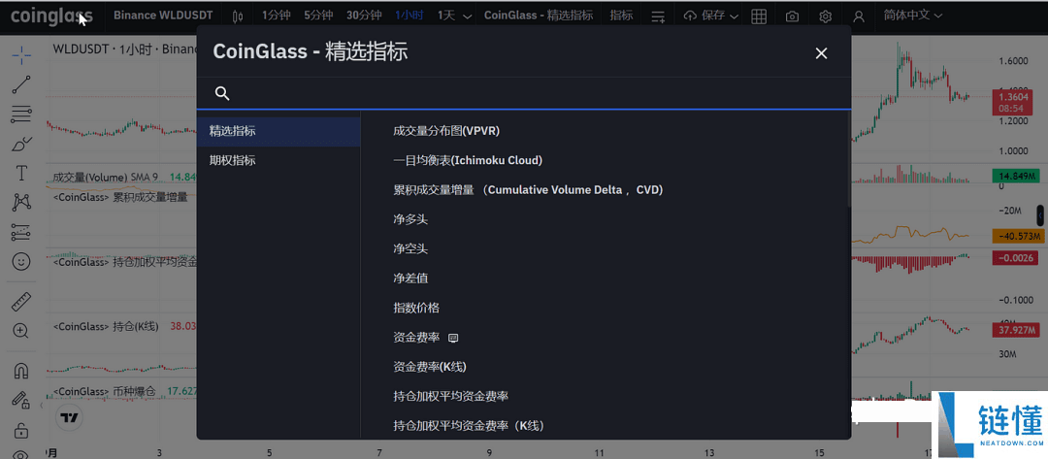Screen dimensions: 1048x459
Task: Expand the 保存 dropdown arrow
Action: (x=735, y=16)
